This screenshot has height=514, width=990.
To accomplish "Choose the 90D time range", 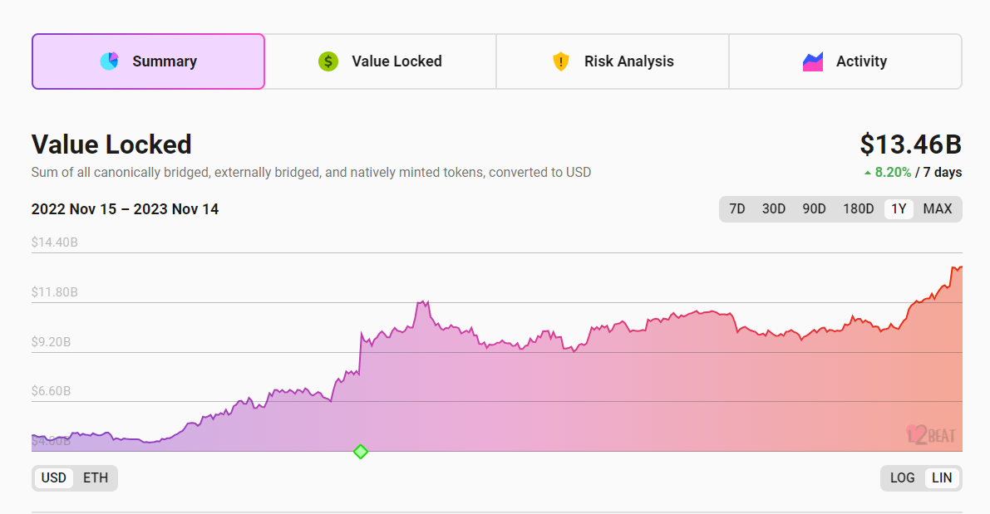I will point(814,209).
